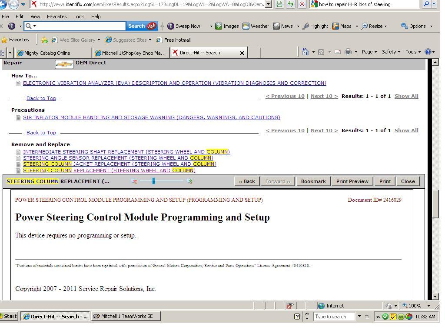Open the Page dropdown menu
This screenshot has width=445, height=334.
point(369,52)
